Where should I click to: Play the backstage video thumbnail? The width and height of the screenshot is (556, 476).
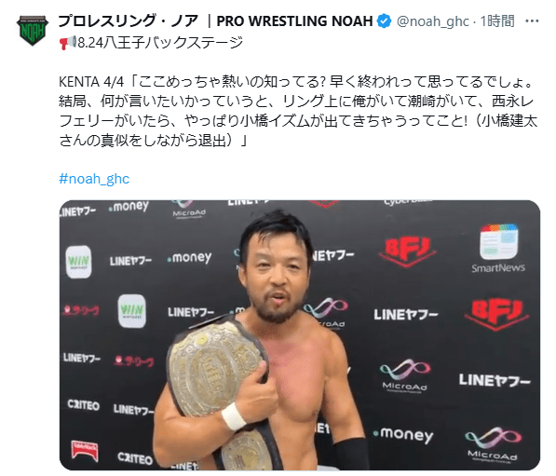click(x=300, y=335)
